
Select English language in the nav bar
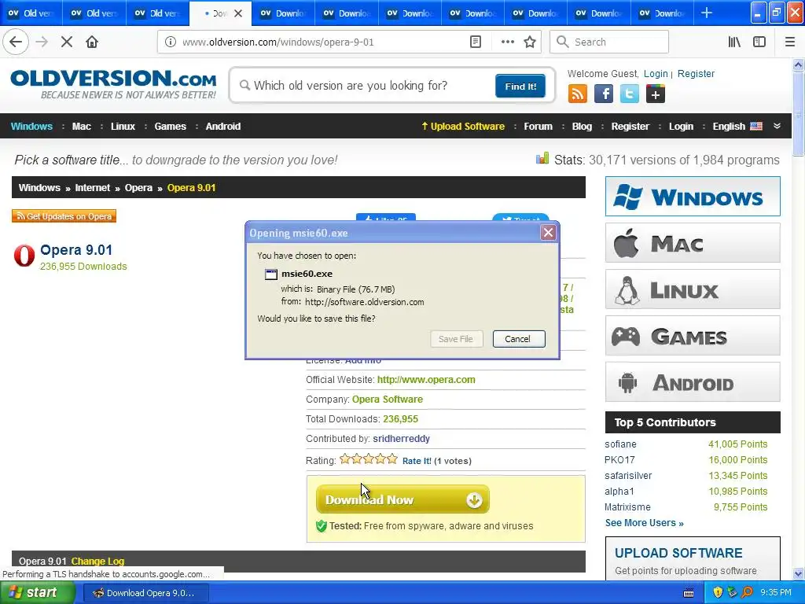(737, 127)
